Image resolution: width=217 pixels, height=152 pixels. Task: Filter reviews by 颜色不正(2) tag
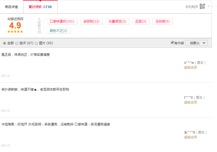tap(58, 31)
